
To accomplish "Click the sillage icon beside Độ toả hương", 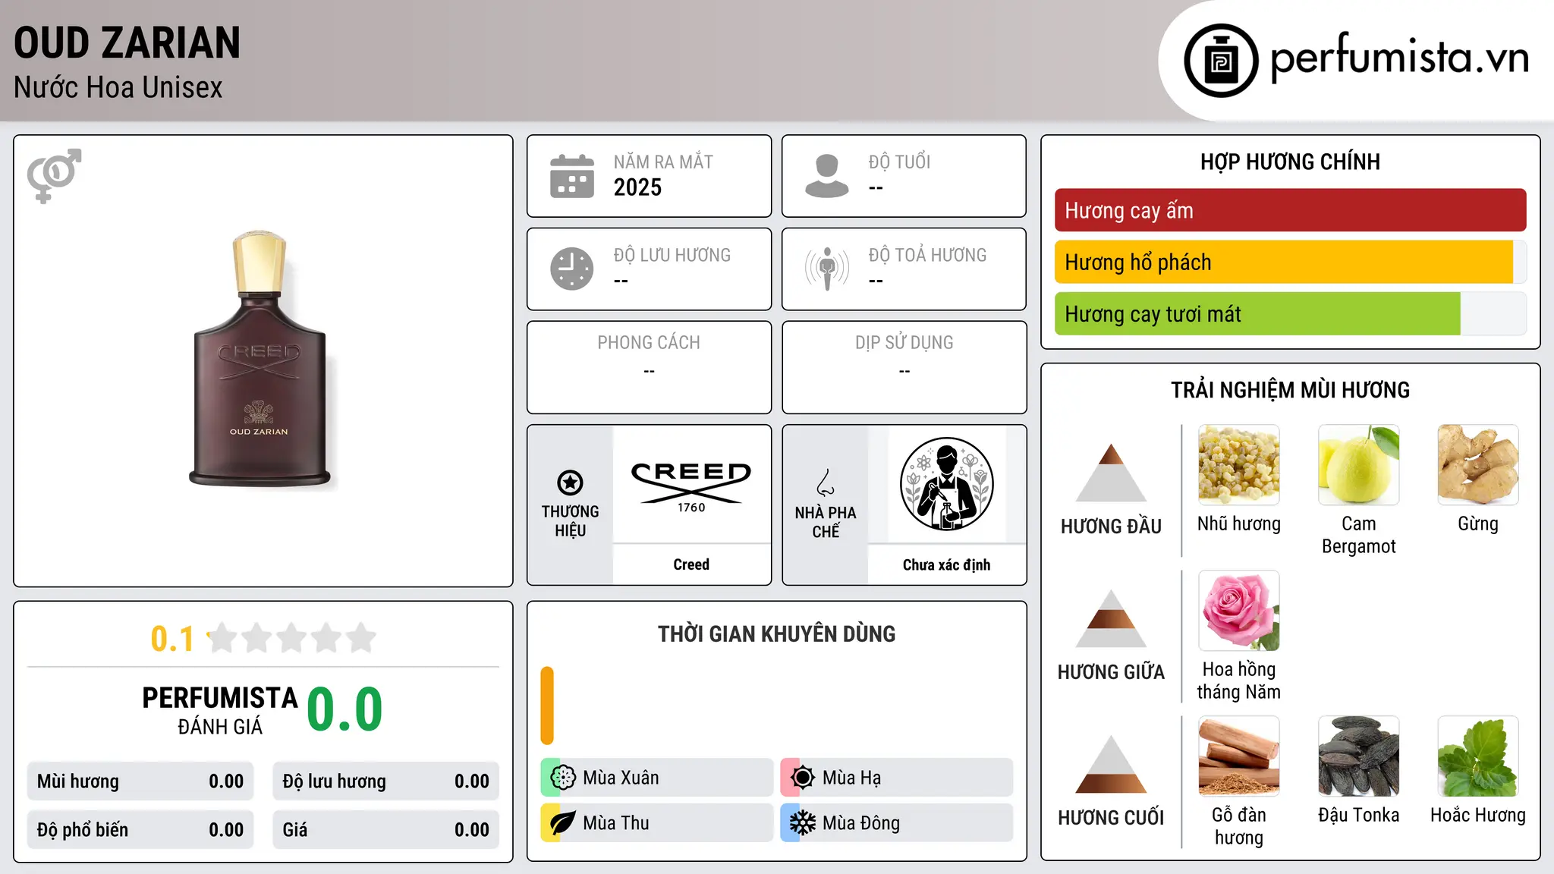I will pos(827,269).
